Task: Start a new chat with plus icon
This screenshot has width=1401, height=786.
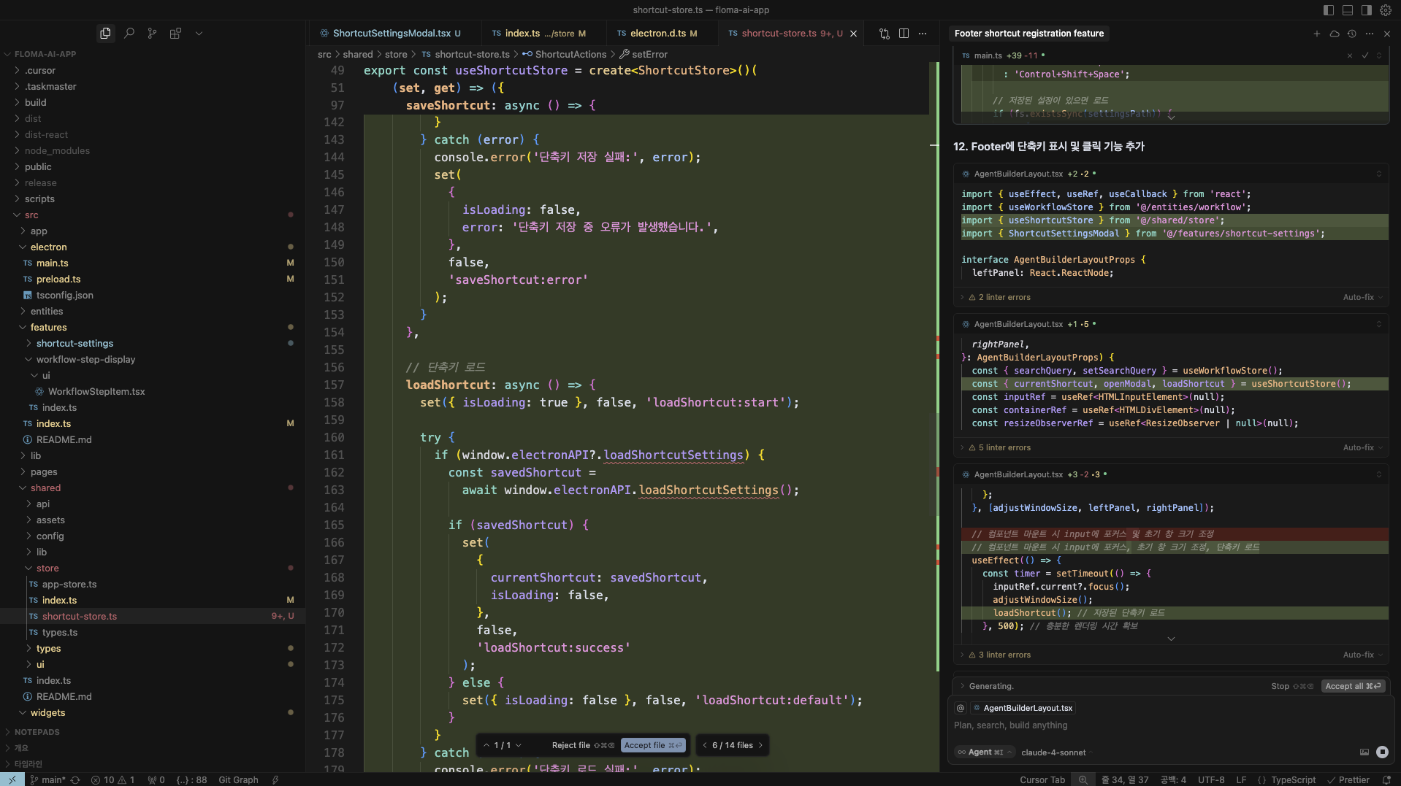Action: [1317, 34]
